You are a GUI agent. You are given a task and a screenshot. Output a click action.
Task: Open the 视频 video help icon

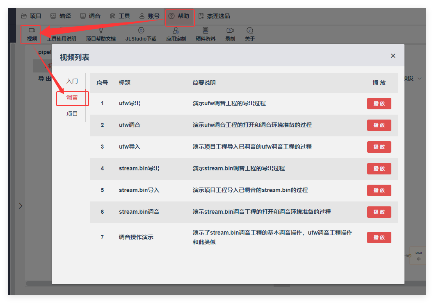tap(32, 30)
